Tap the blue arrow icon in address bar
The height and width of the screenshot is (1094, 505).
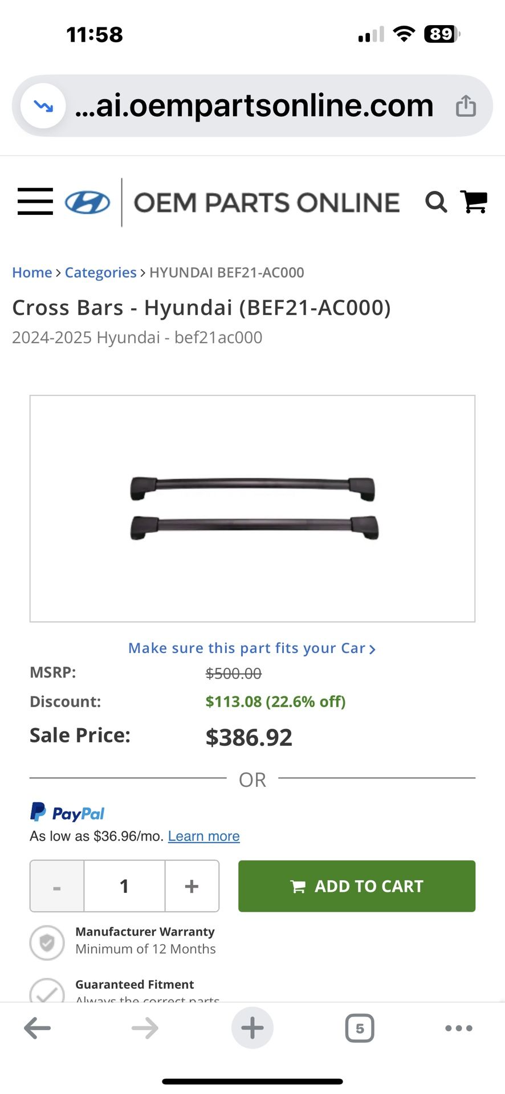[43, 106]
